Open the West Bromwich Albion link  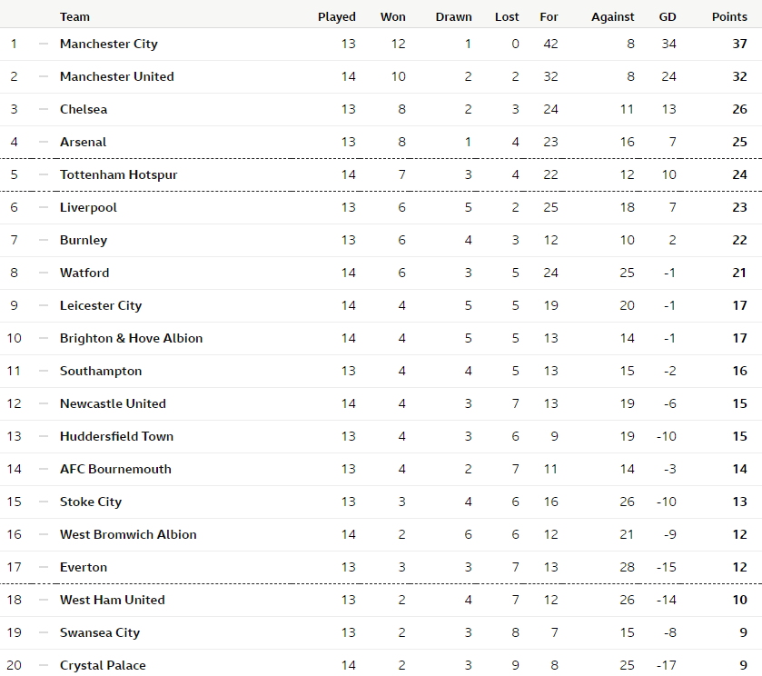128,534
